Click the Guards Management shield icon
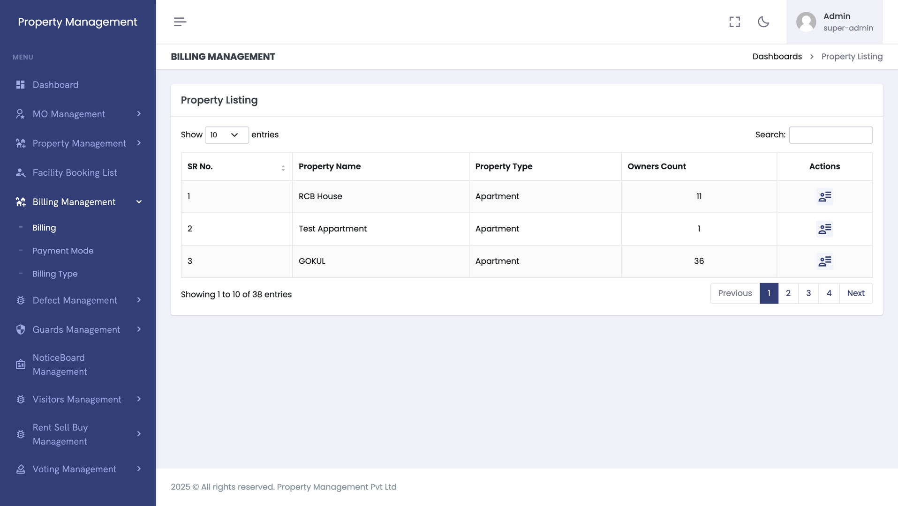The height and width of the screenshot is (506, 898). pyautogui.click(x=20, y=330)
